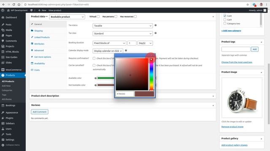
Task: Reload the page with browser refresh button
Action: point(14,5)
